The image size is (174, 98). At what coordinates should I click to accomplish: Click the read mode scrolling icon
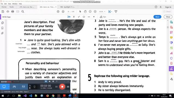pos(116,11)
